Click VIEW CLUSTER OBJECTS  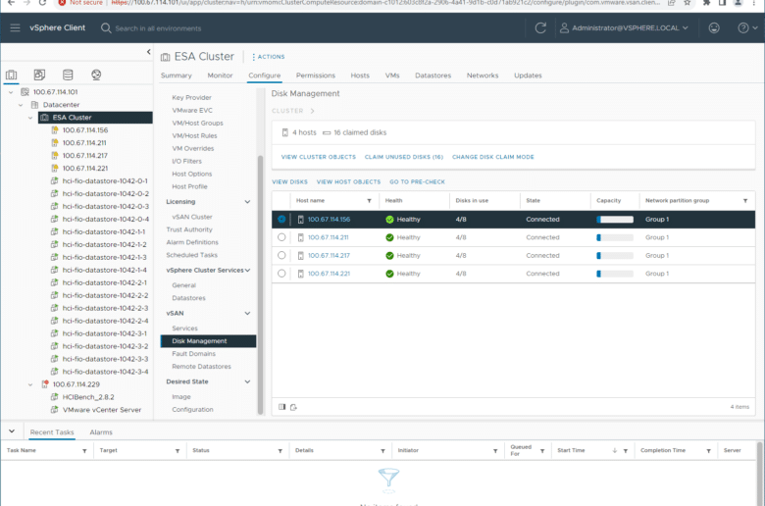coord(319,157)
